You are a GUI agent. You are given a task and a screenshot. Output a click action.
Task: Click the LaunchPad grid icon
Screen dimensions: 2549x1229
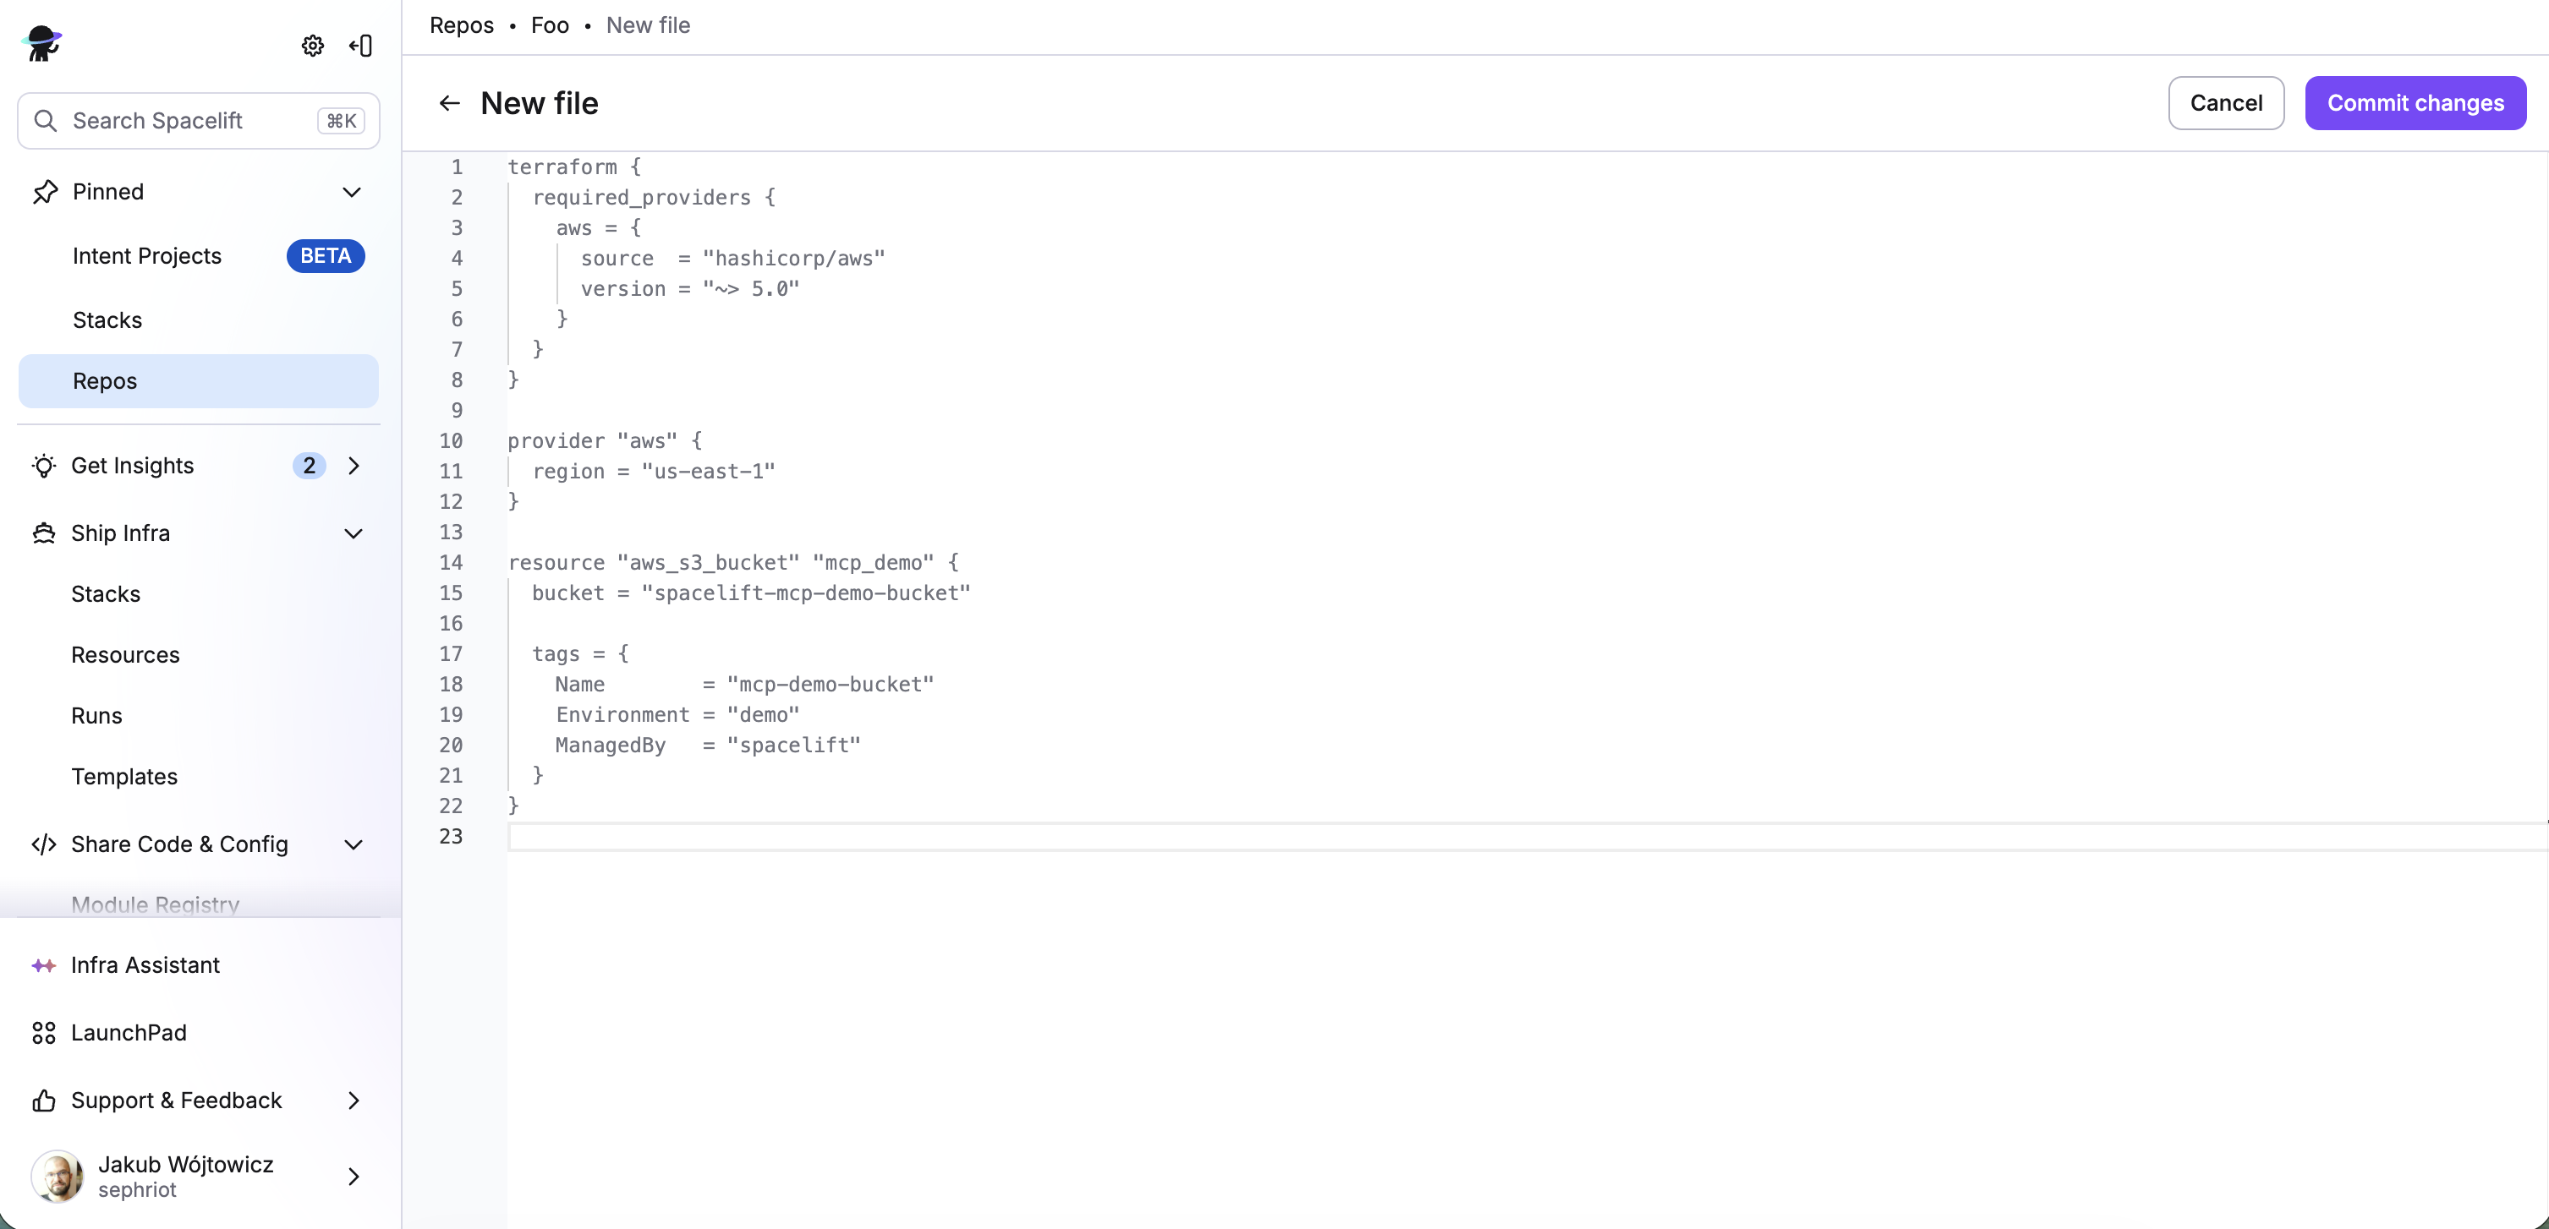42,1032
